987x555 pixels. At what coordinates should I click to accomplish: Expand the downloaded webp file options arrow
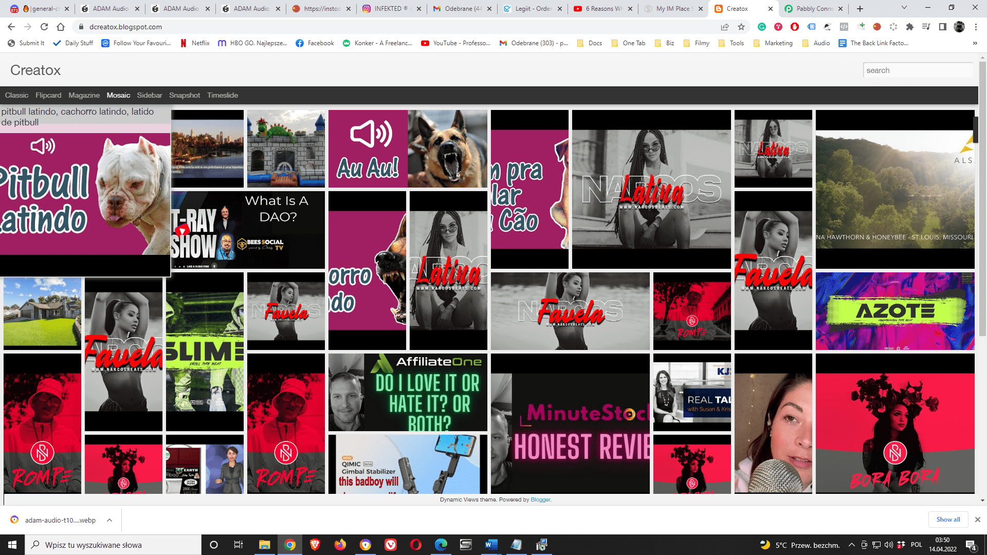pyautogui.click(x=109, y=520)
